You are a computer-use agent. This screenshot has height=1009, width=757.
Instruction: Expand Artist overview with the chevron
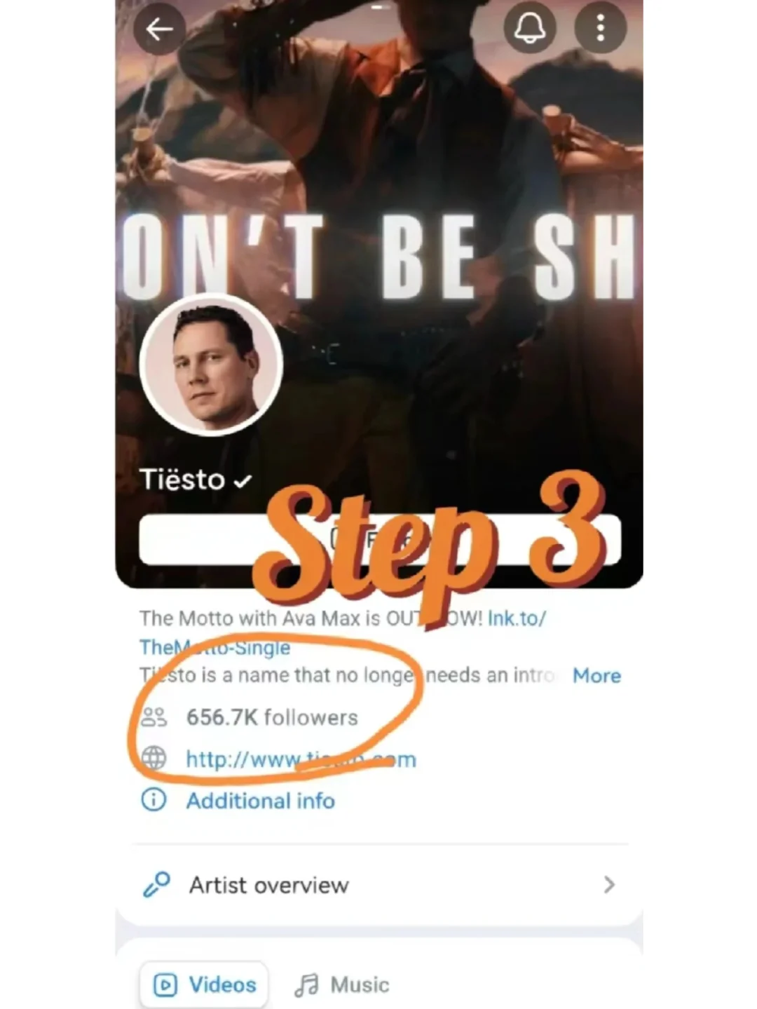point(609,885)
